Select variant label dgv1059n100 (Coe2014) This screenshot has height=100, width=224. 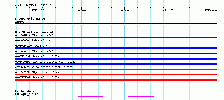point(31,46)
